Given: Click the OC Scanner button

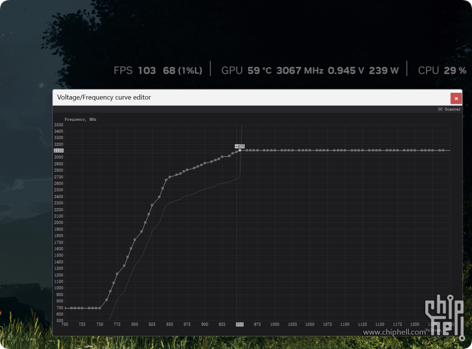Looking at the screenshot, I should point(449,109).
